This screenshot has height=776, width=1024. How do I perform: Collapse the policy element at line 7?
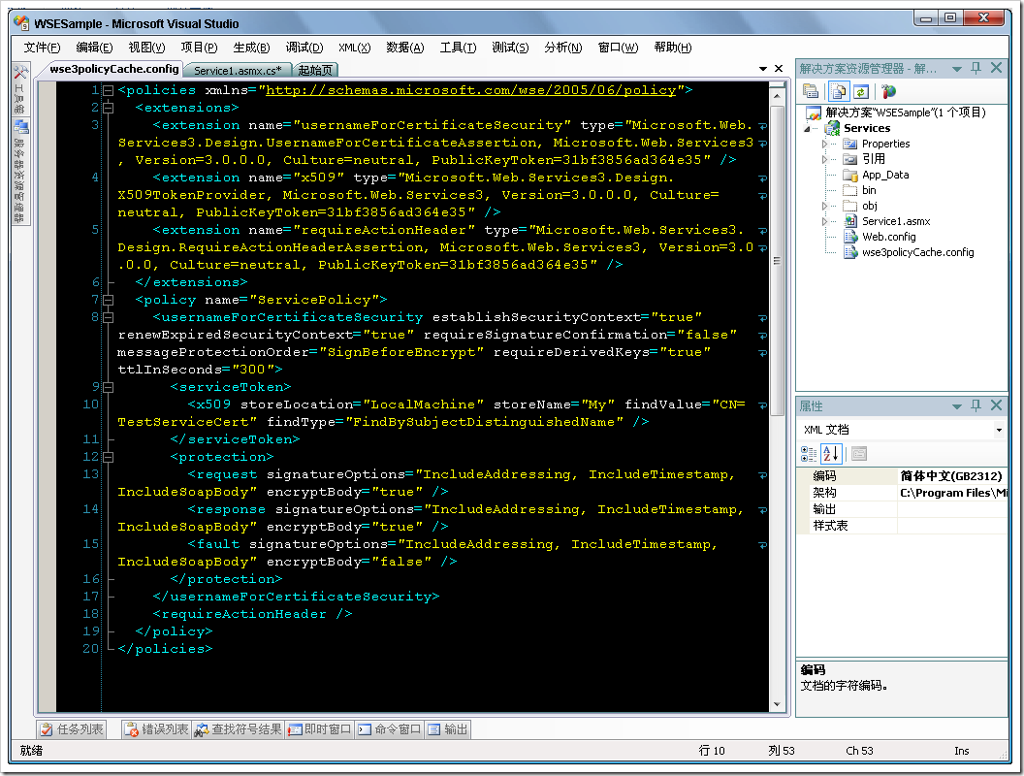(109, 300)
